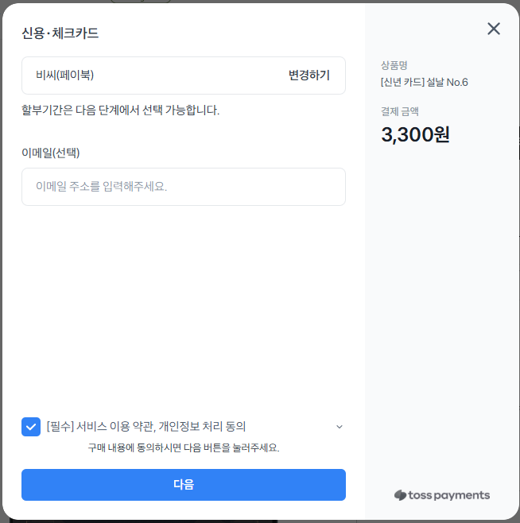This screenshot has height=523, width=520.
Task: Click the 상품명 label
Action: (394, 65)
